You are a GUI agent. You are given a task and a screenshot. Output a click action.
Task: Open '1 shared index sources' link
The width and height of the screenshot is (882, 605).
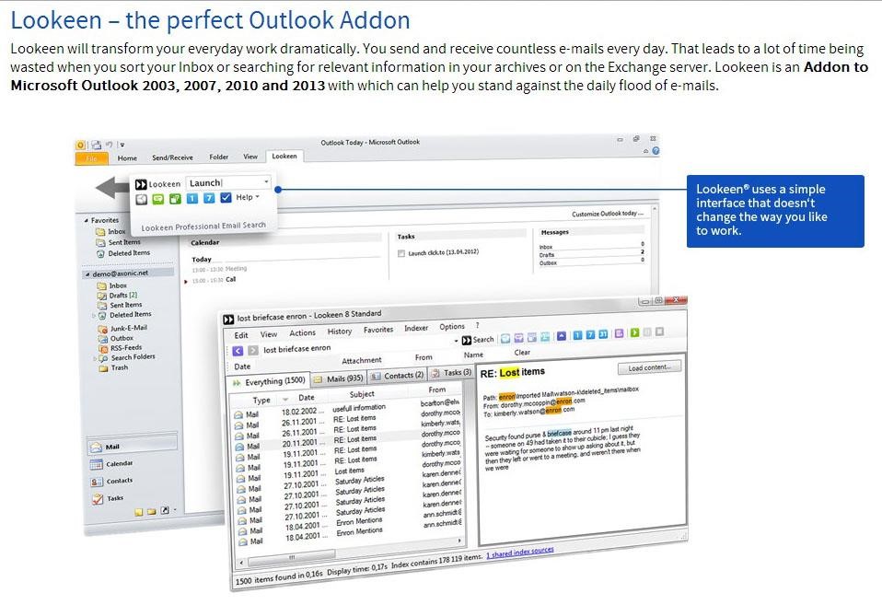(520, 553)
